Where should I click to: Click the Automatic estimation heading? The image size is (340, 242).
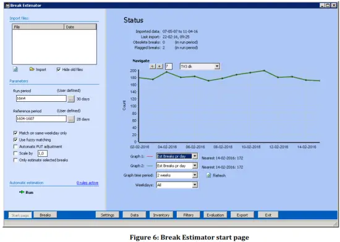click(x=26, y=183)
